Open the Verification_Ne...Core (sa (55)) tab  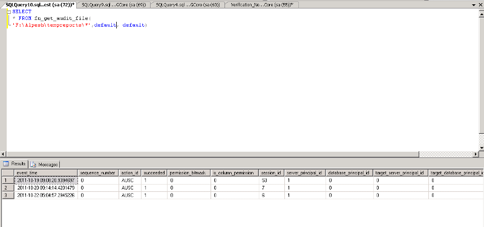[x=262, y=5]
